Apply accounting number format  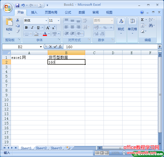96,28
